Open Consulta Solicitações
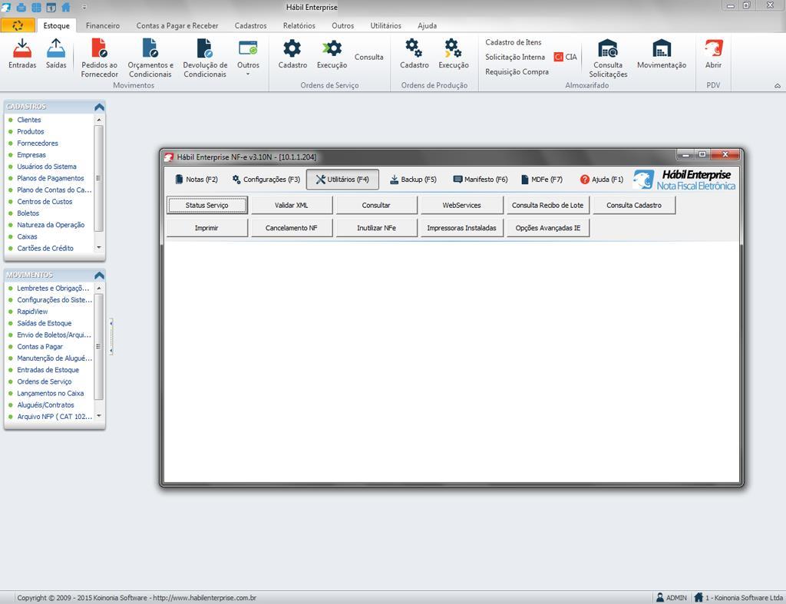The height and width of the screenshot is (604, 786). tap(608, 58)
